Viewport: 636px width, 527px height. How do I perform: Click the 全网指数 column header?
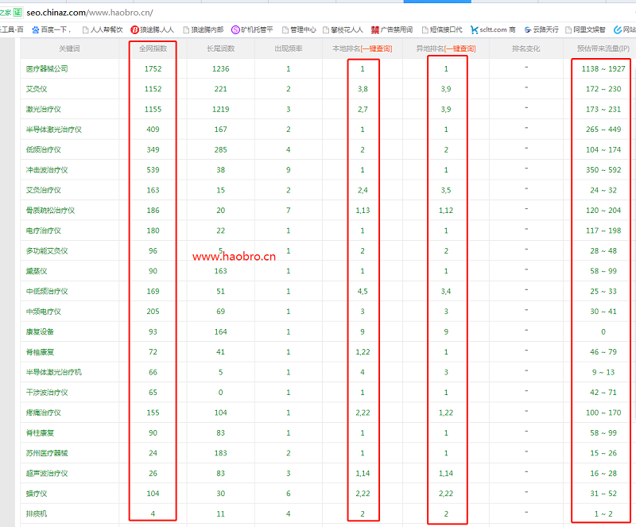pyautogui.click(x=153, y=48)
